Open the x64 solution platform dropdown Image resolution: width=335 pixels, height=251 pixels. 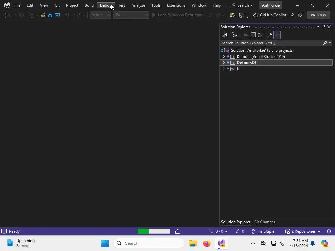[131, 15]
